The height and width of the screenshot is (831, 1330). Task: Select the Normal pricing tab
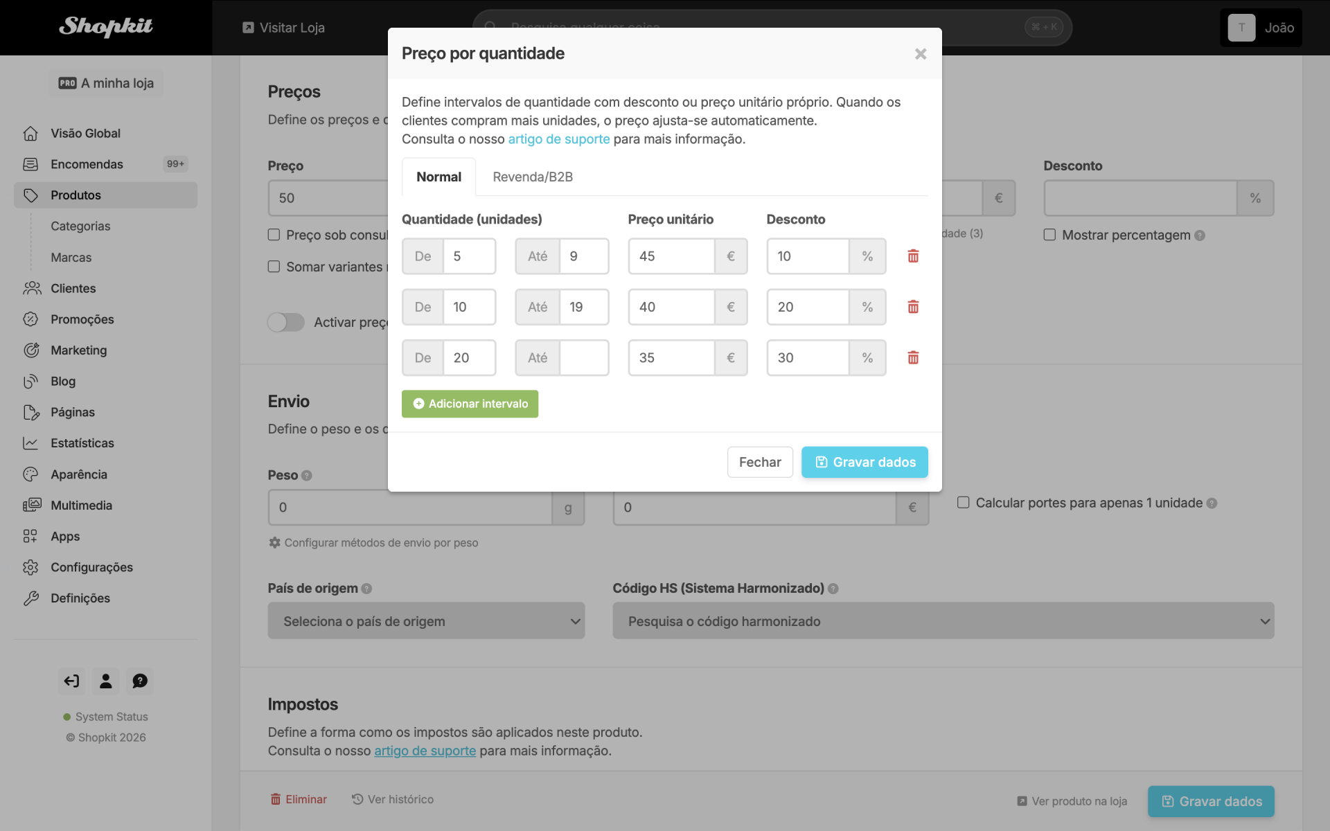pos(438,177)
